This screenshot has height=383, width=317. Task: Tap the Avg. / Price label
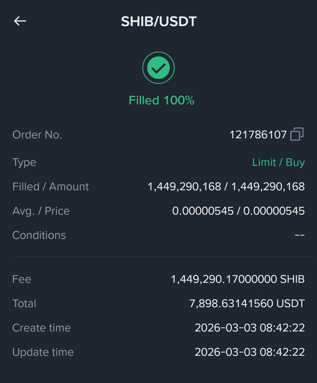tap(41, 211)
